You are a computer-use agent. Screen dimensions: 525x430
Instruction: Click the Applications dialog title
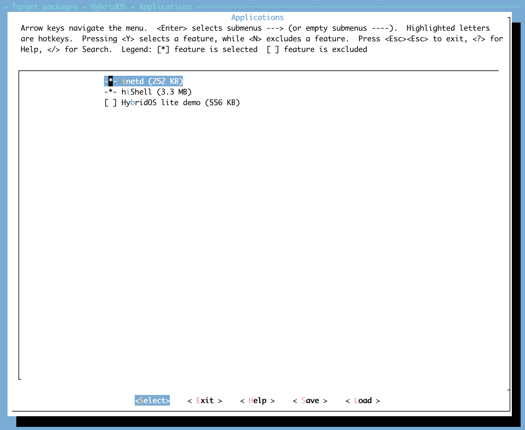coord(257,17)
